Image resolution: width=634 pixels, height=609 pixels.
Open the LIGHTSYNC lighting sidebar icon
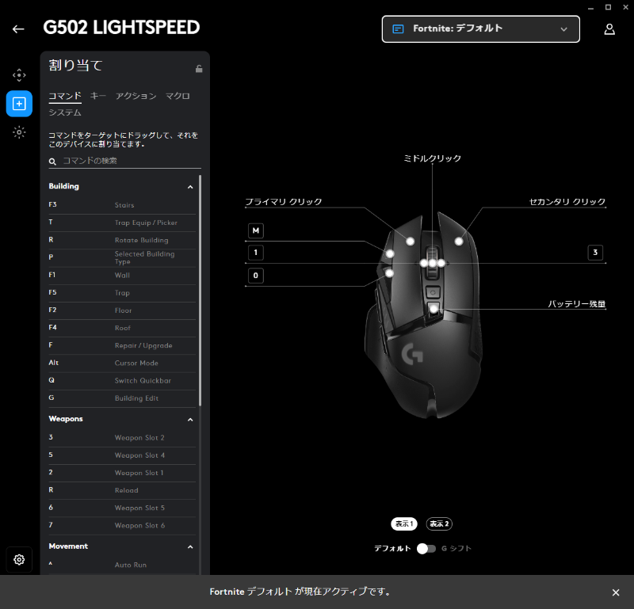tap(19, 132)
